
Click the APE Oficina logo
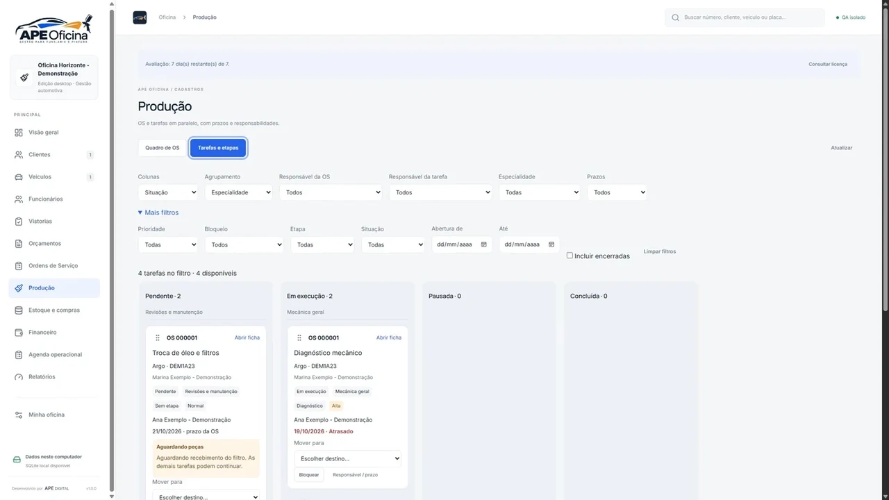click(x=54, y=28)
